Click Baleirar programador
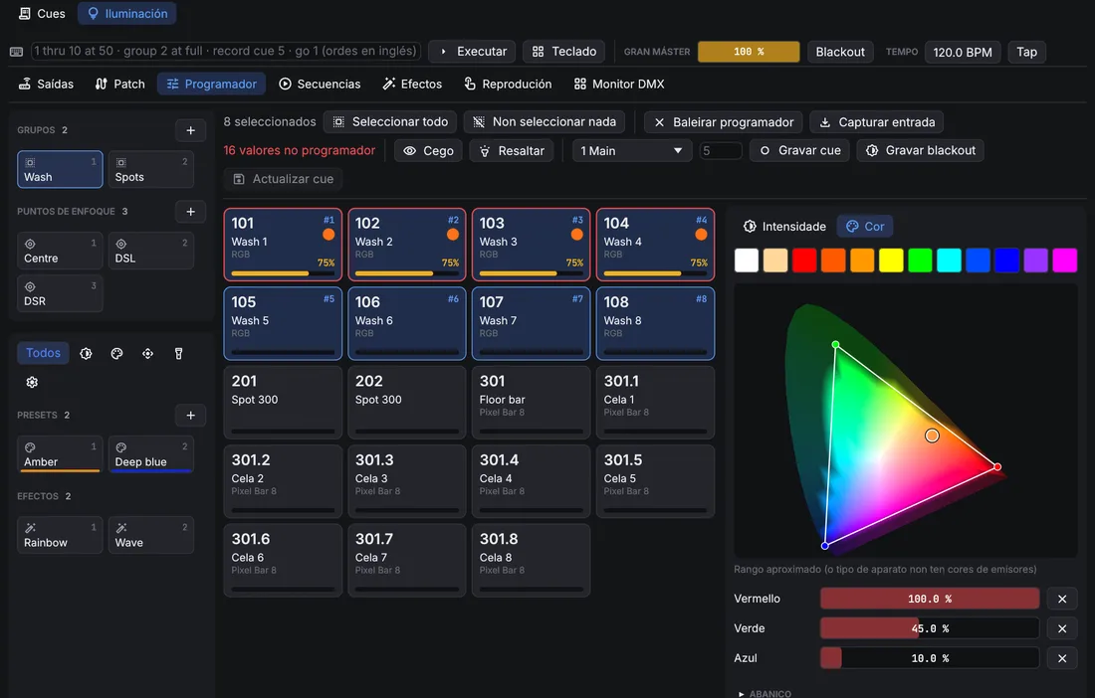1095x698 pixels. tap(724, 122)
